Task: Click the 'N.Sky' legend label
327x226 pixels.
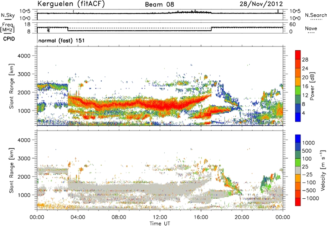Action: (8, 15)
